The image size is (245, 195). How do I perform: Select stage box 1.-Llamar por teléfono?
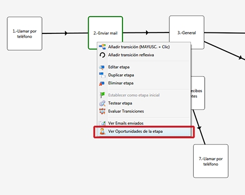click(24, 33)
